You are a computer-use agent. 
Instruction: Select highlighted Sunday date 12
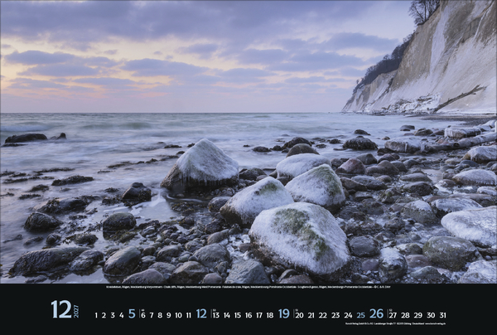[201, 314]
